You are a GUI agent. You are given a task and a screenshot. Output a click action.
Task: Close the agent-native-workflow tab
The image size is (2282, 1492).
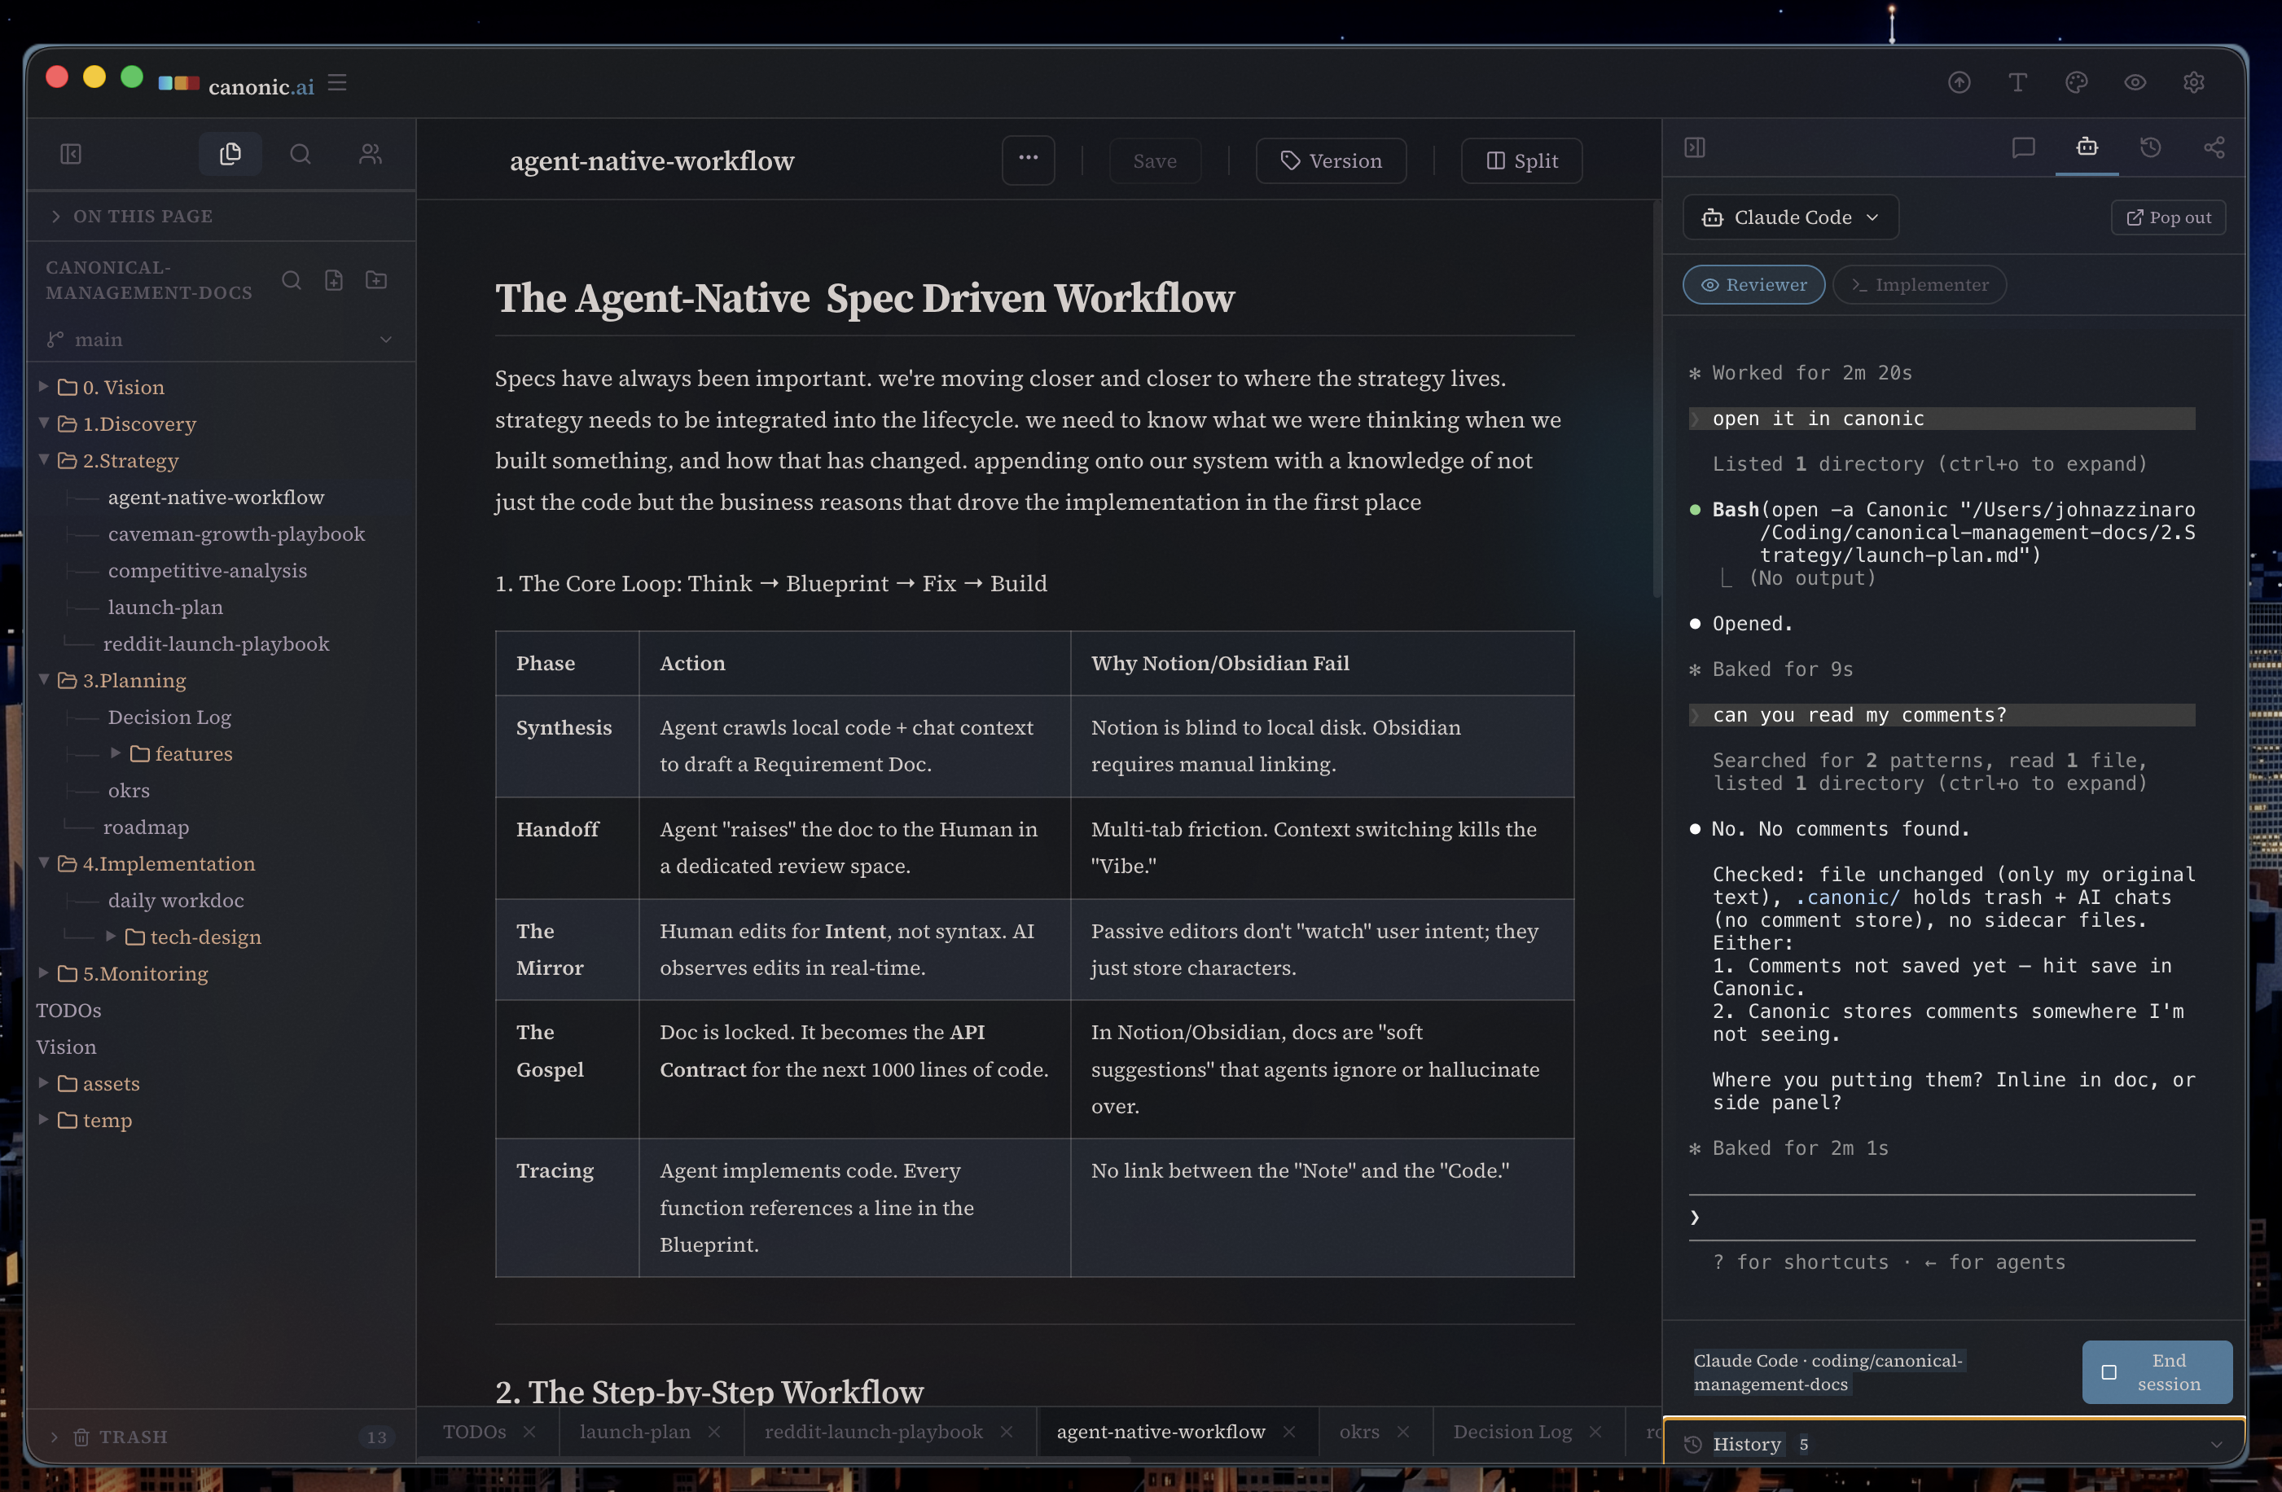pyautogui.click(x=1289, y=1432)
